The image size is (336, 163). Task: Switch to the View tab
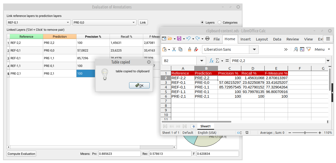tap(309, 39)
